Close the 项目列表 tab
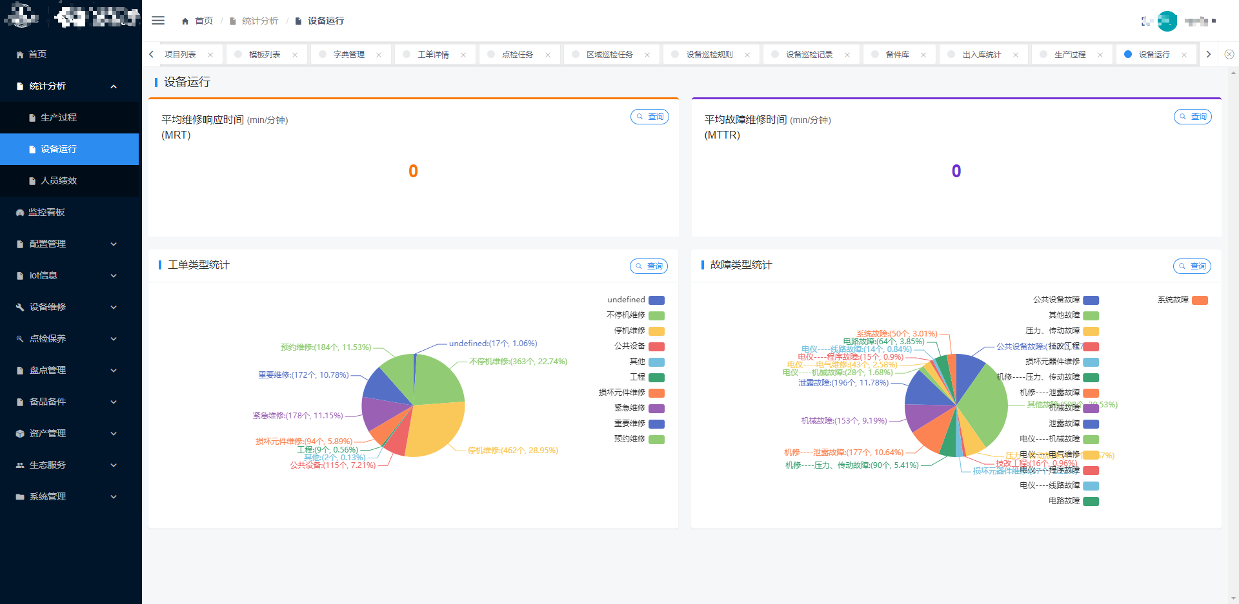1239x604 pixels. [210, 55]
